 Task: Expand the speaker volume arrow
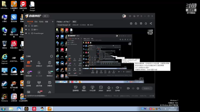click(x=121, y=88)
